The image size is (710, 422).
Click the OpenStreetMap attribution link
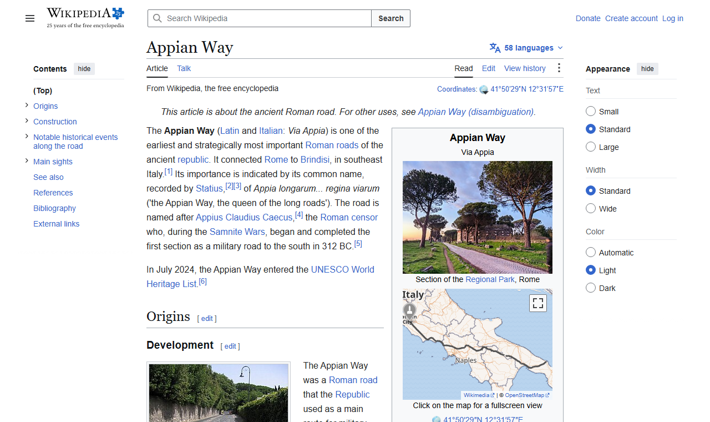(527, 395)
